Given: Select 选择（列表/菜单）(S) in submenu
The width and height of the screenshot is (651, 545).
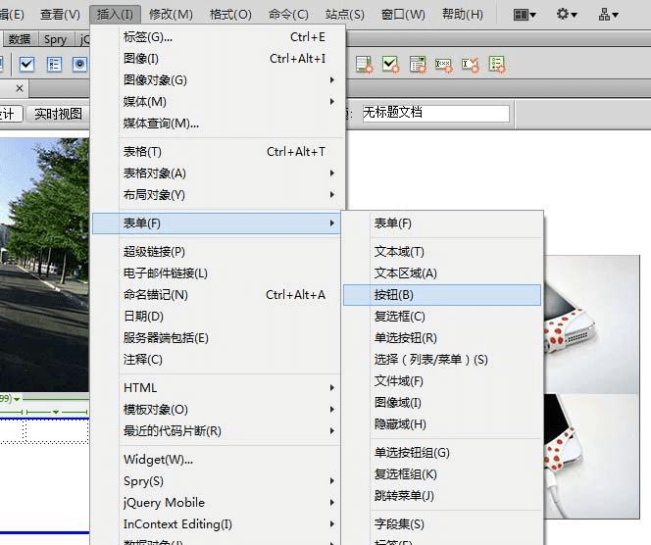Looking at the screenshot, I should tap(442, 360).
